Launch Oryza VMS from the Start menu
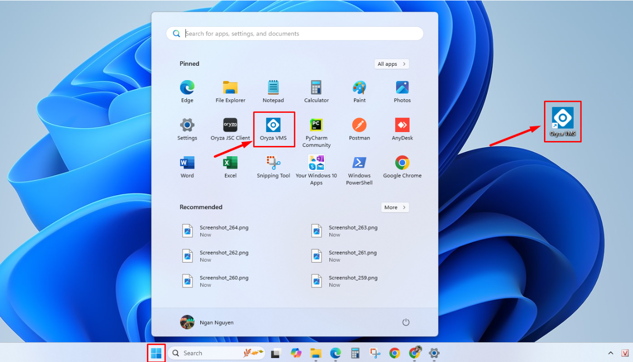 [x=273, y=129]
